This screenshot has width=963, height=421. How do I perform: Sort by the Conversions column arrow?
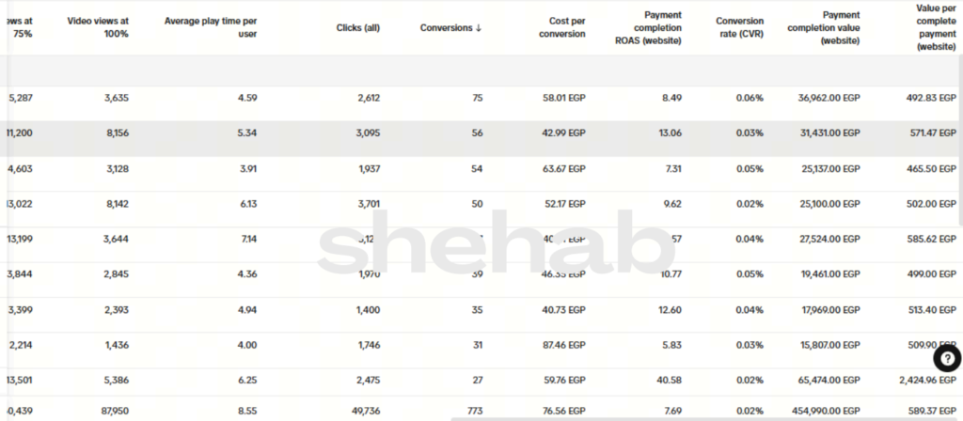(479, 28)
